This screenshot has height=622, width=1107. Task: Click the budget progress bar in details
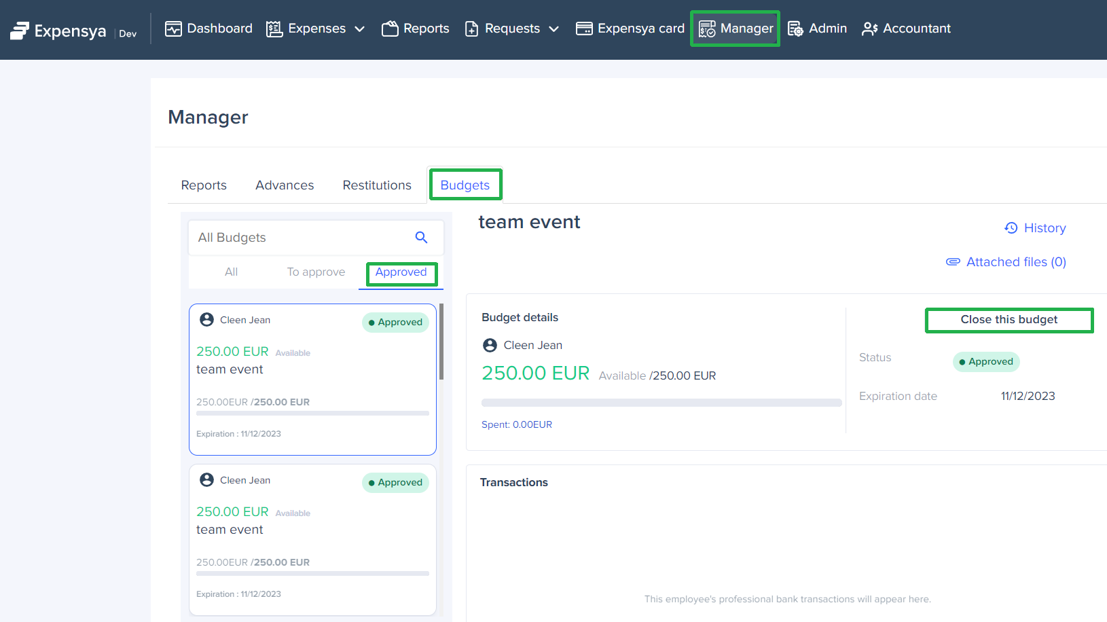point(661,403)
